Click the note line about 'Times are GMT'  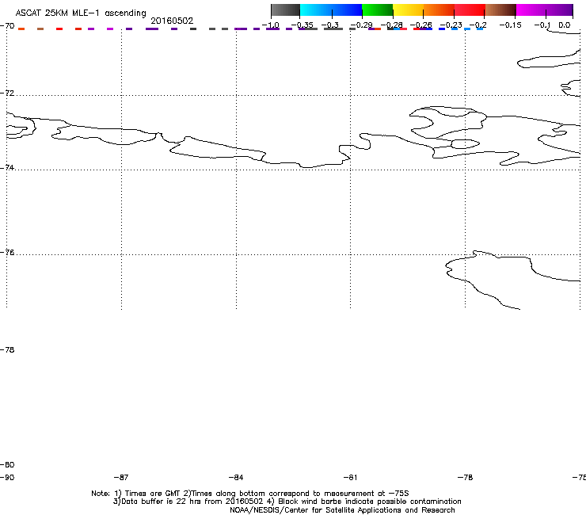250,494
